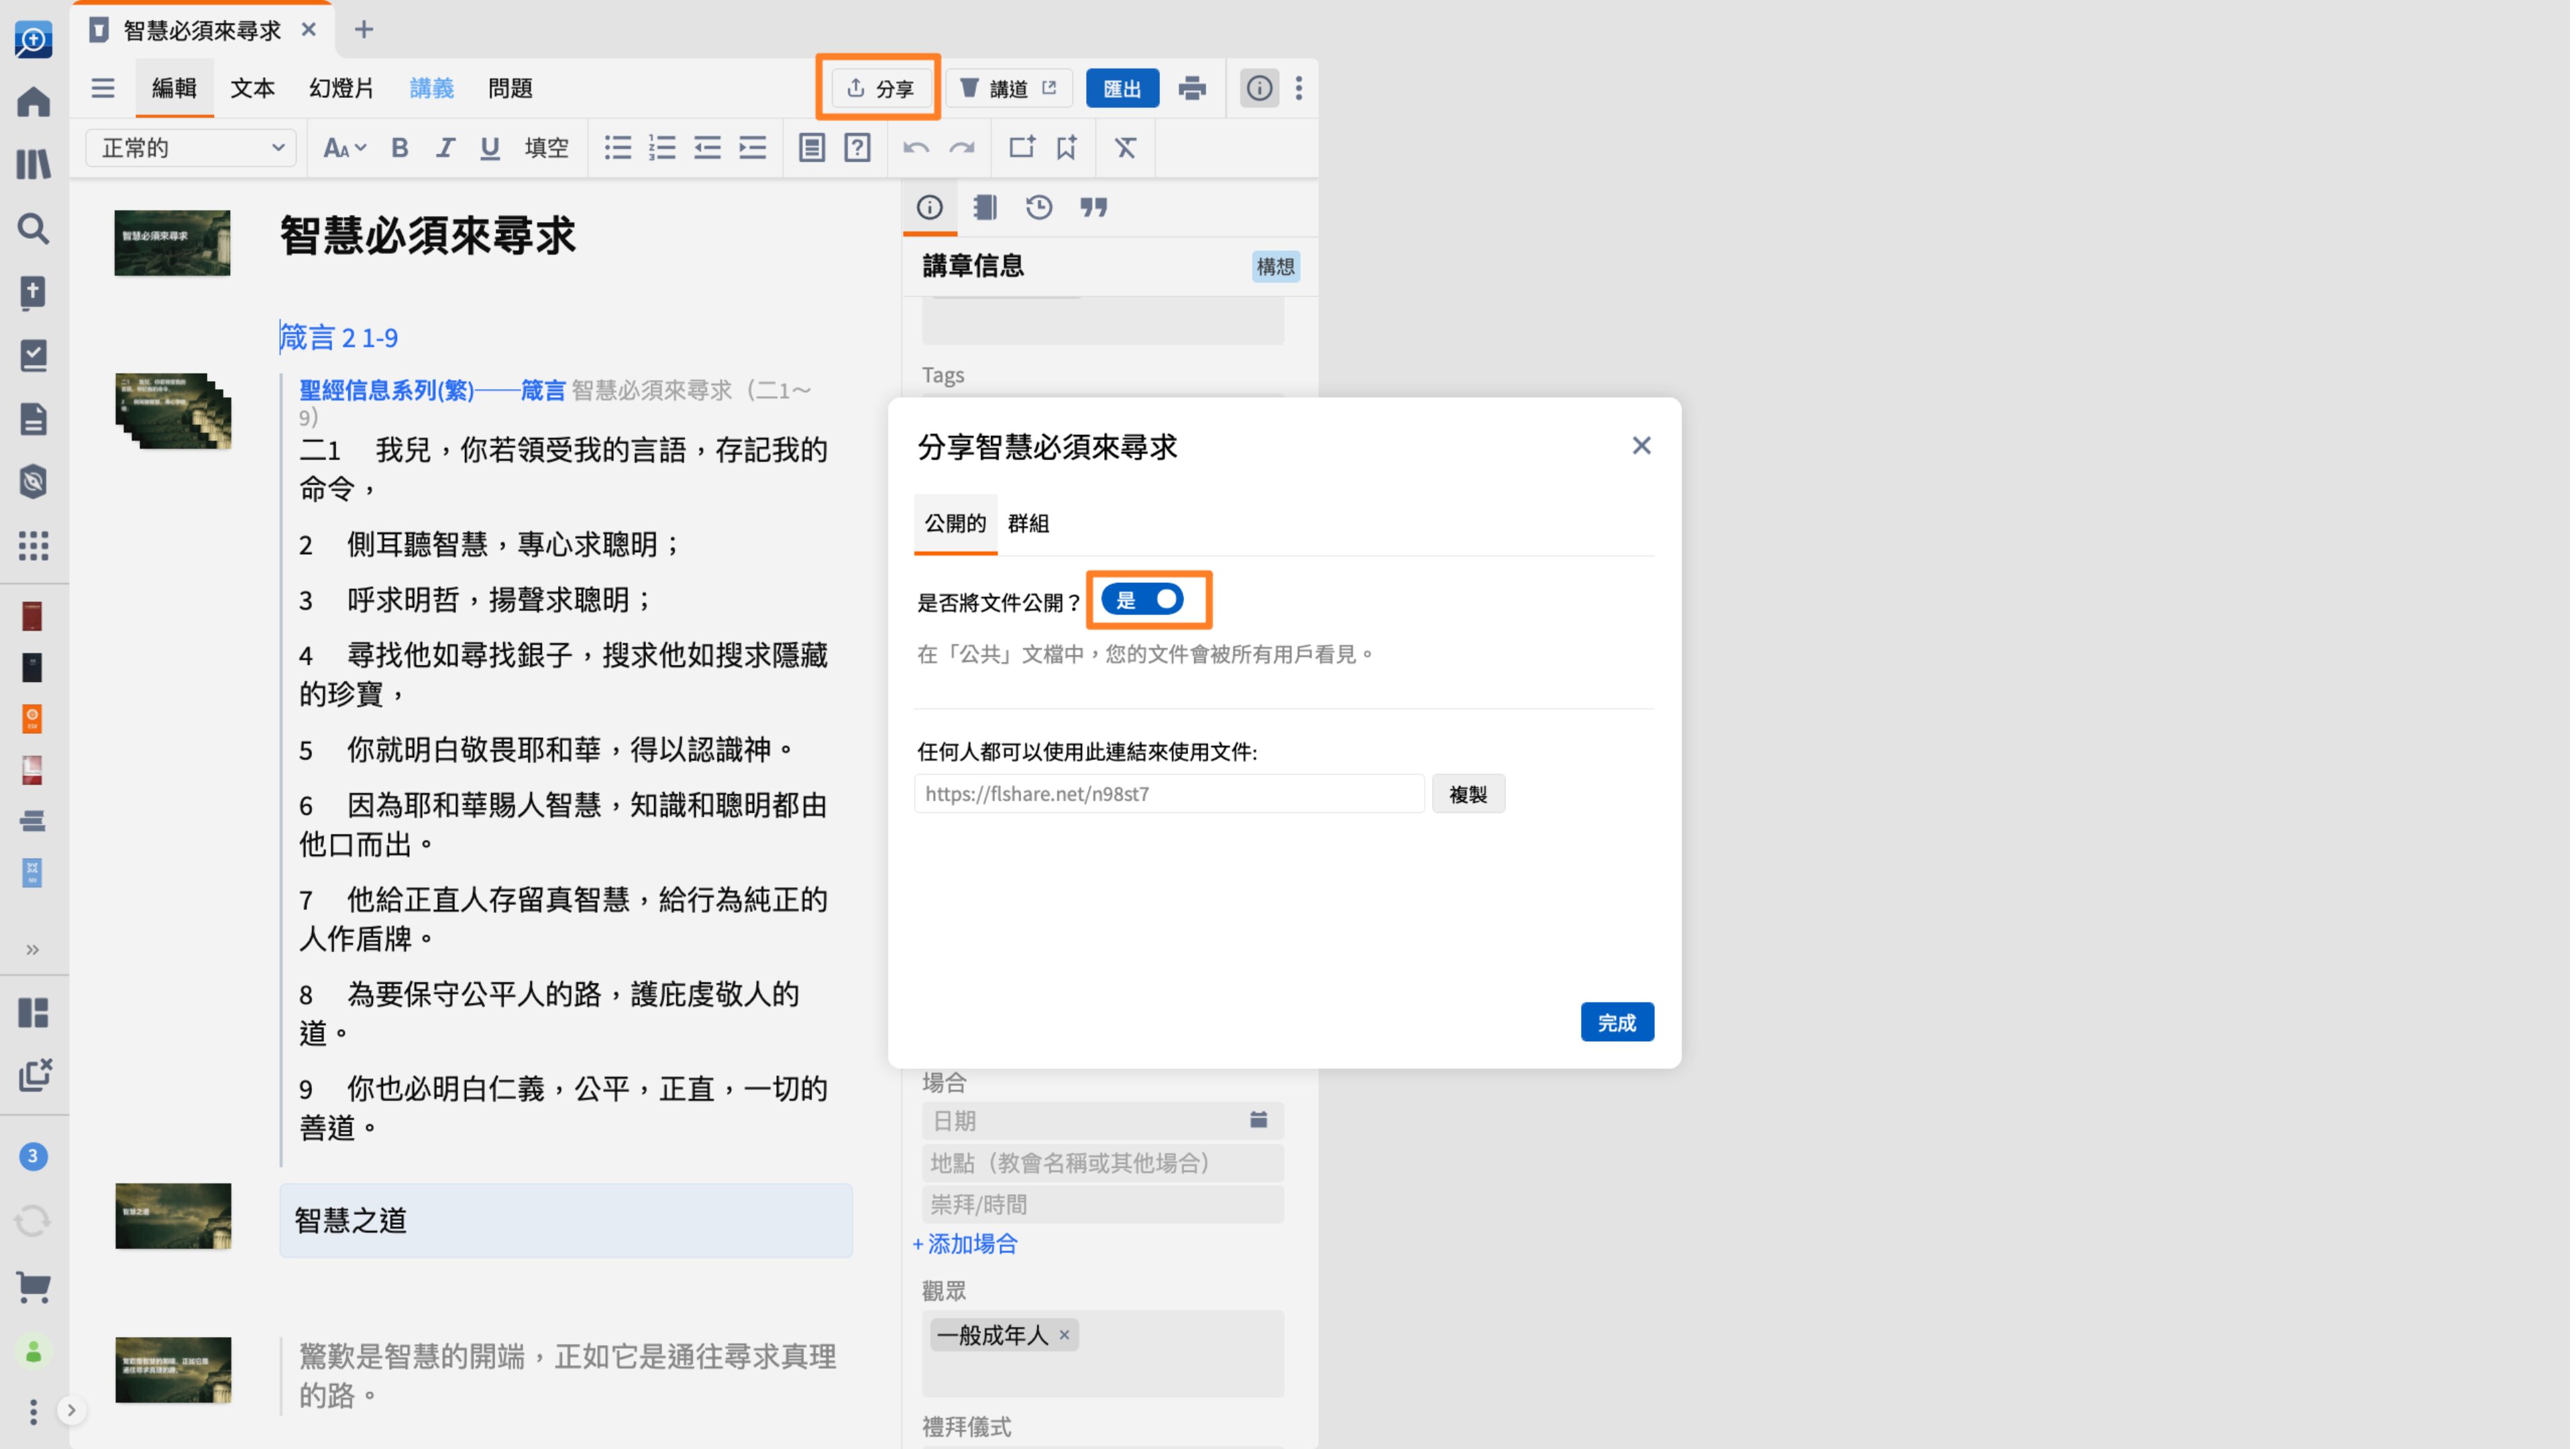Click the 完成 button
The width and height of the screenshot is (2576, 1449).
tap(1617, 1023)
